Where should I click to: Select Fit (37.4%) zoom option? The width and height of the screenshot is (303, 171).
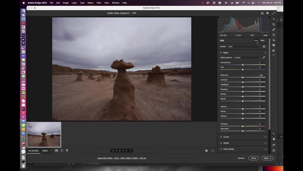coord(33,151)
